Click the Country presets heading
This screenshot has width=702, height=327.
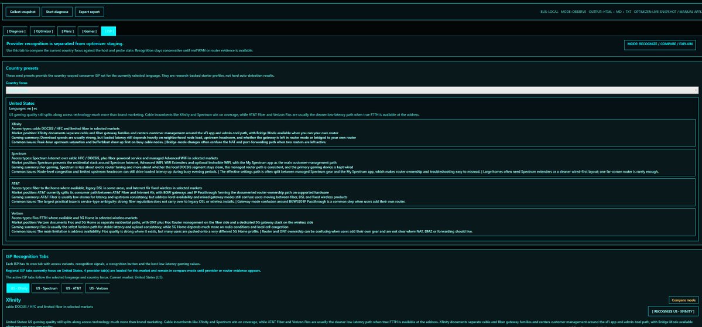coord(22,68)
